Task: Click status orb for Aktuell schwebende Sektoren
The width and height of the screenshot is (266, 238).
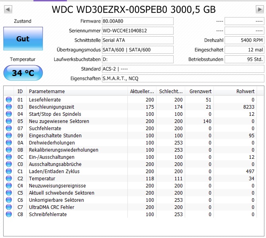Action: coord(9,193)
